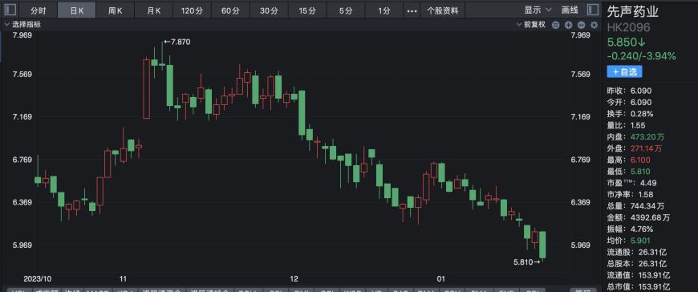Switch to the 周K weekly tab
This screenshot has height=292, width=698.
(x=116, y=10)
